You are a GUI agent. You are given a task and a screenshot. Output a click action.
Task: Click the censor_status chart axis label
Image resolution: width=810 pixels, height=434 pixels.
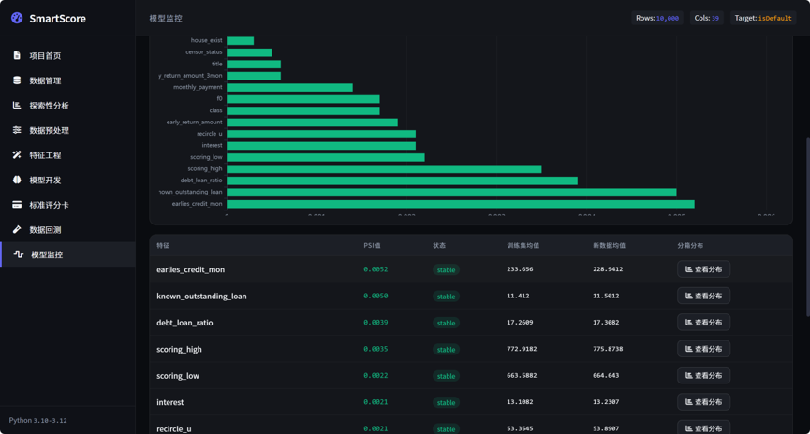pos(204,52)
